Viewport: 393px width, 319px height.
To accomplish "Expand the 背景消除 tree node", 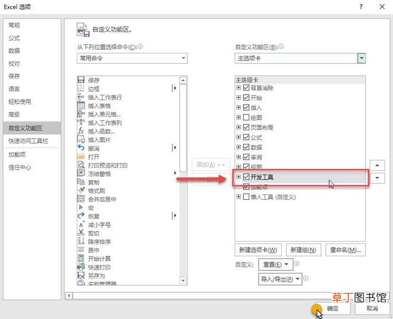I will (238, 87).
